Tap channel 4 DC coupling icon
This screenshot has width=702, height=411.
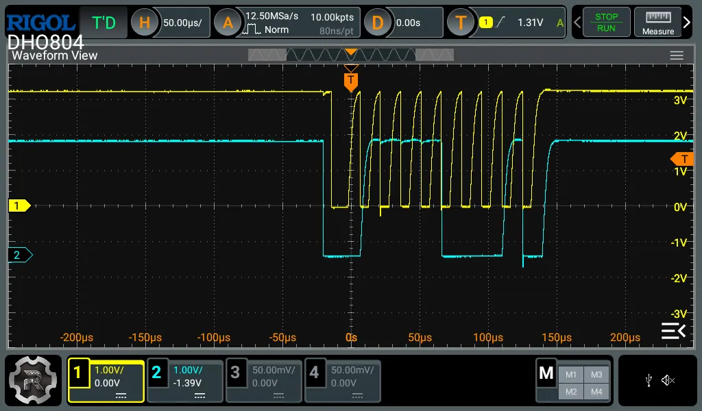click(x=357, y=396)
